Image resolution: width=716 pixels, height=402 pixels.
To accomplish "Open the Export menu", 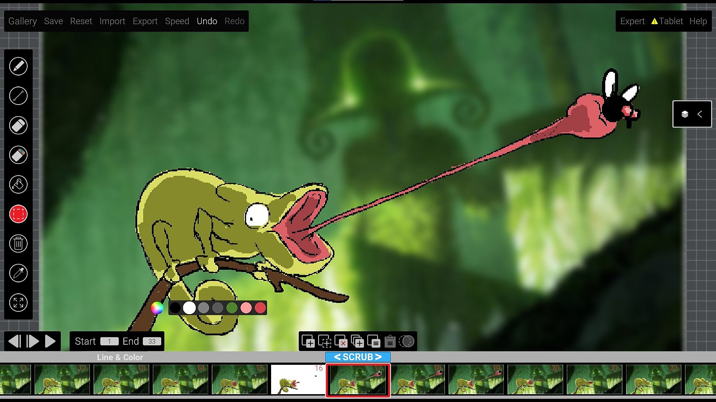I will pyautogui.click(x=145, y=21).
